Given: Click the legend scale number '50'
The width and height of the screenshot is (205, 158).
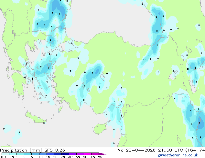Looking at the screenshot, I should coord(100,157).
